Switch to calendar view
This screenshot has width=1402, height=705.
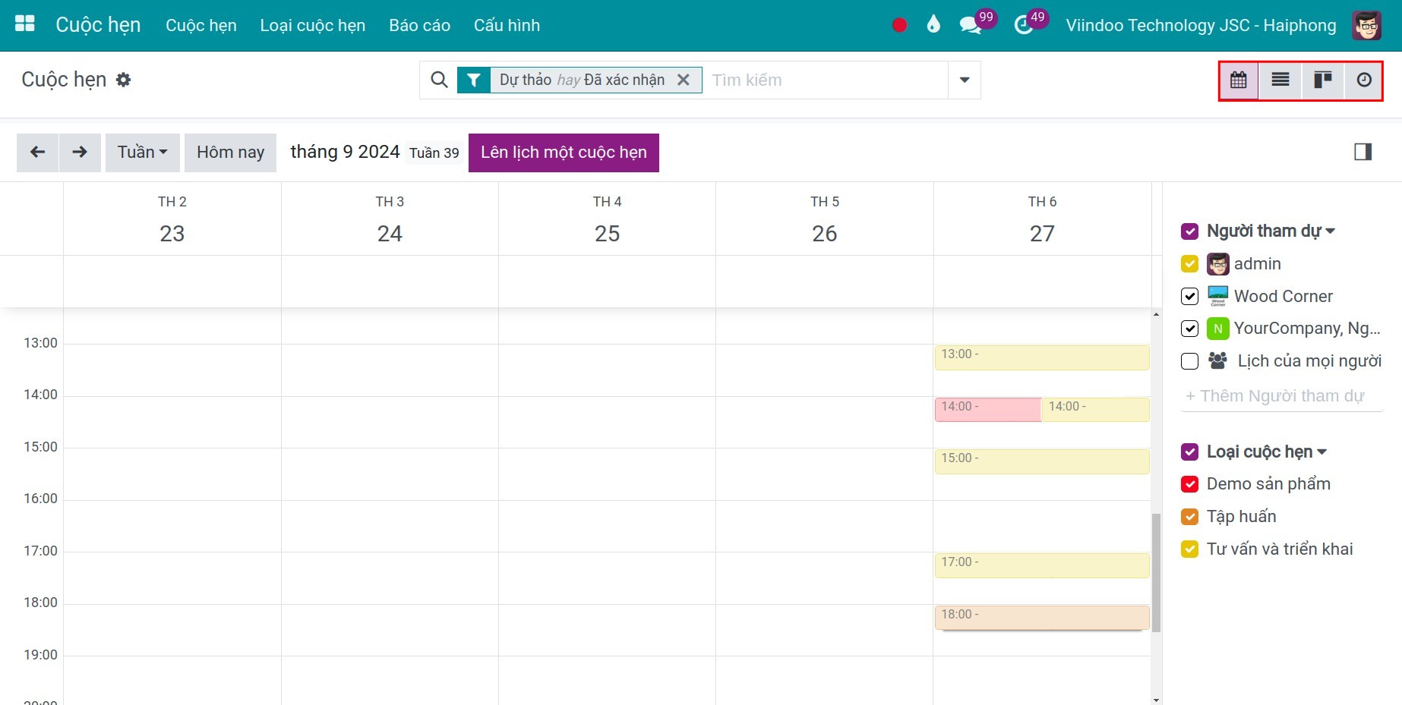tap(1239, 80)
